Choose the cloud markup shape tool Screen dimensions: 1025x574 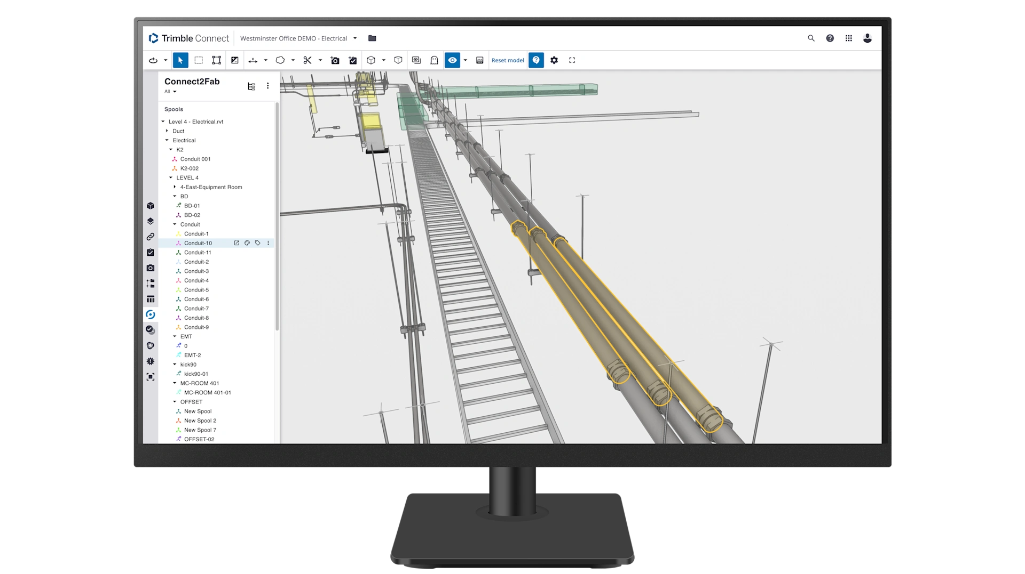(x=280, y=60)
